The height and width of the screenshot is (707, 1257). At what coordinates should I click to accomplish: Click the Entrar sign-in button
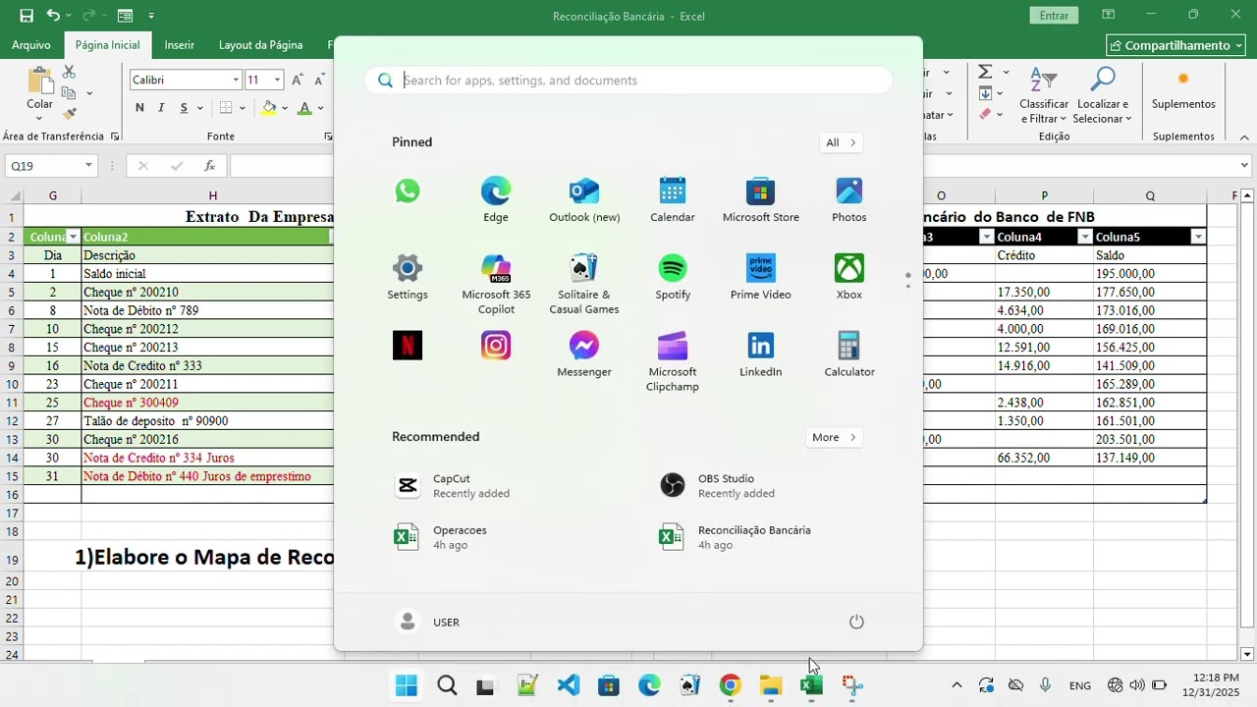tap(1054, 16)
